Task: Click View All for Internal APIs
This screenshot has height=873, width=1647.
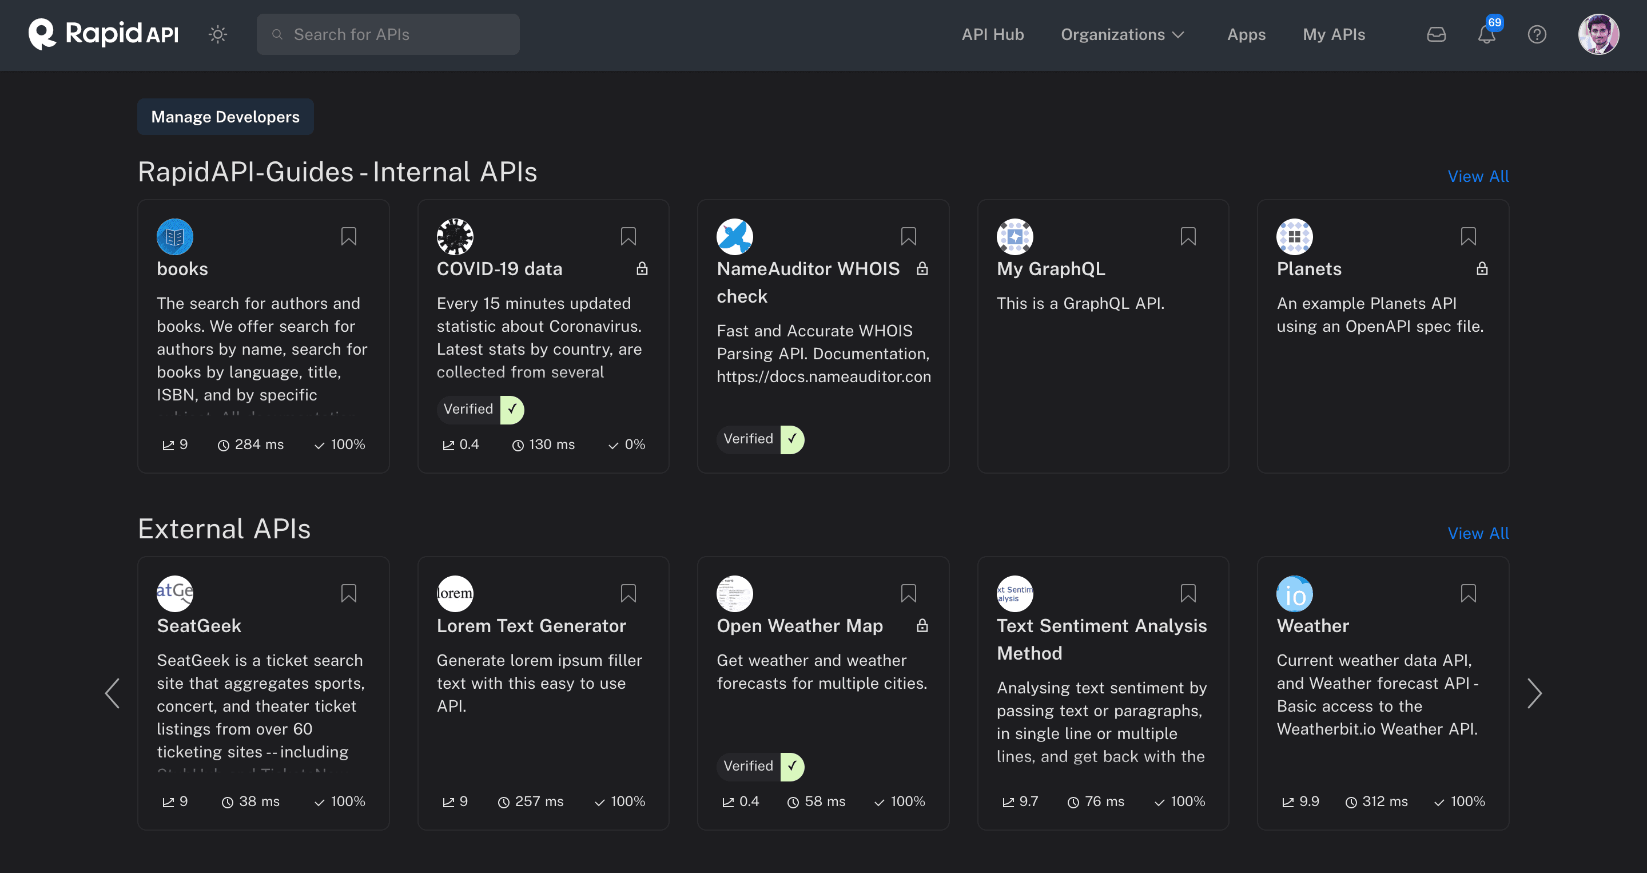Action: 1478,176
